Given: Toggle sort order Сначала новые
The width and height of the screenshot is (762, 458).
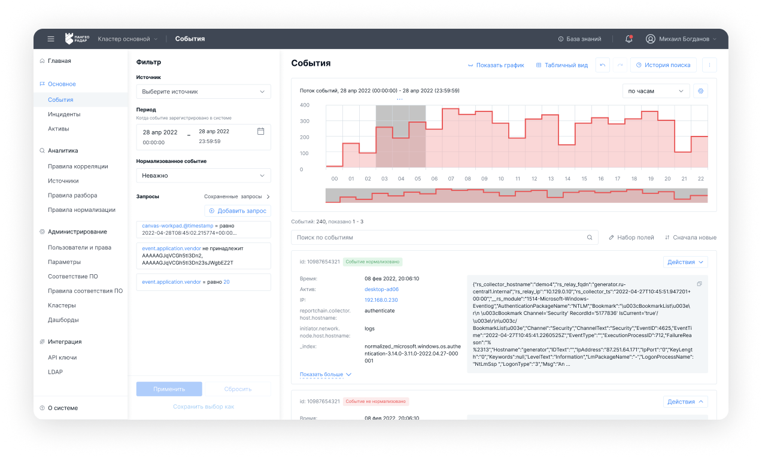Looking at the screenshot, I should pos(690,238).
